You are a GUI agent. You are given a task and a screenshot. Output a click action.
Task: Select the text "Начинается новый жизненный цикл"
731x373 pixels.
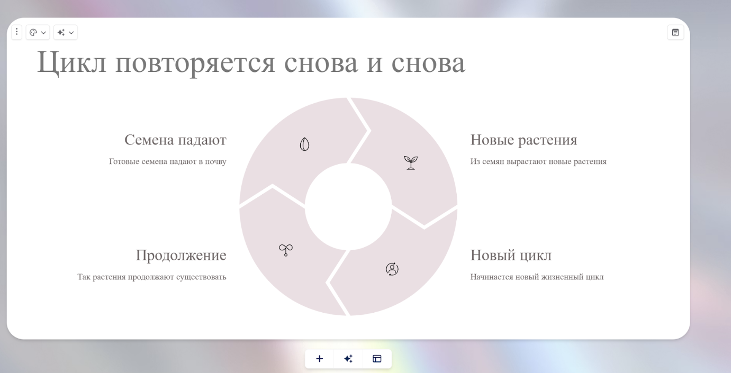coord(537,277)
